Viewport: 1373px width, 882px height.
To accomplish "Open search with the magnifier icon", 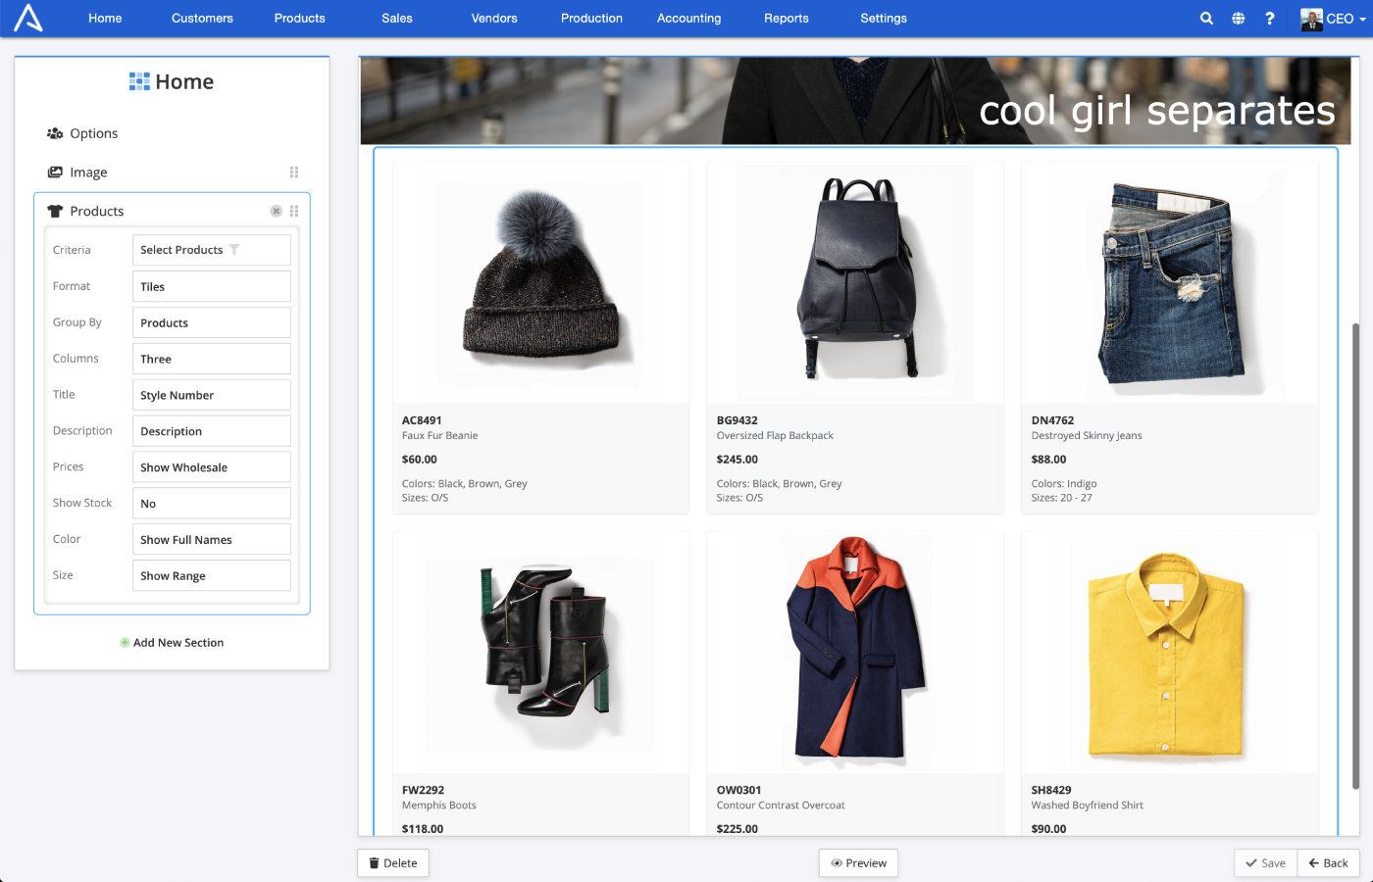I will pos(1206,18).
